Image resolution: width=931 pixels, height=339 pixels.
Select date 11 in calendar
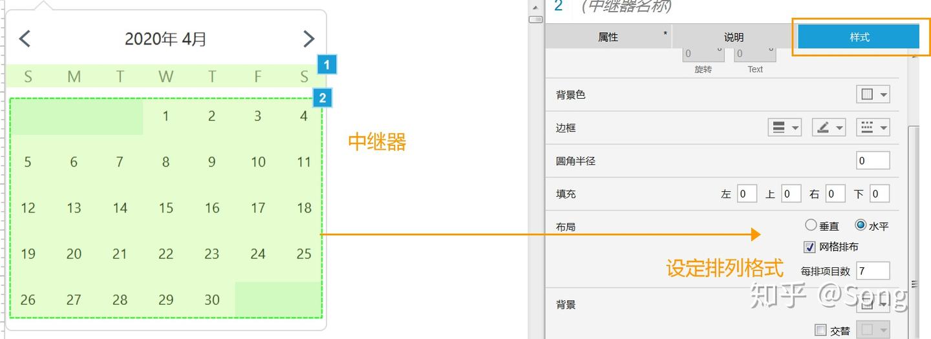point(304,162)
